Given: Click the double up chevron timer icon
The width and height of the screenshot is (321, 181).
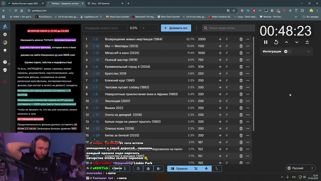Looking at the screenshot, I should (x=307, y=42).
